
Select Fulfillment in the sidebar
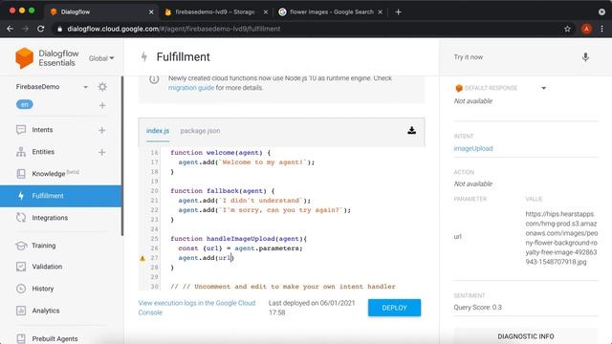click(x=61, y=196)
